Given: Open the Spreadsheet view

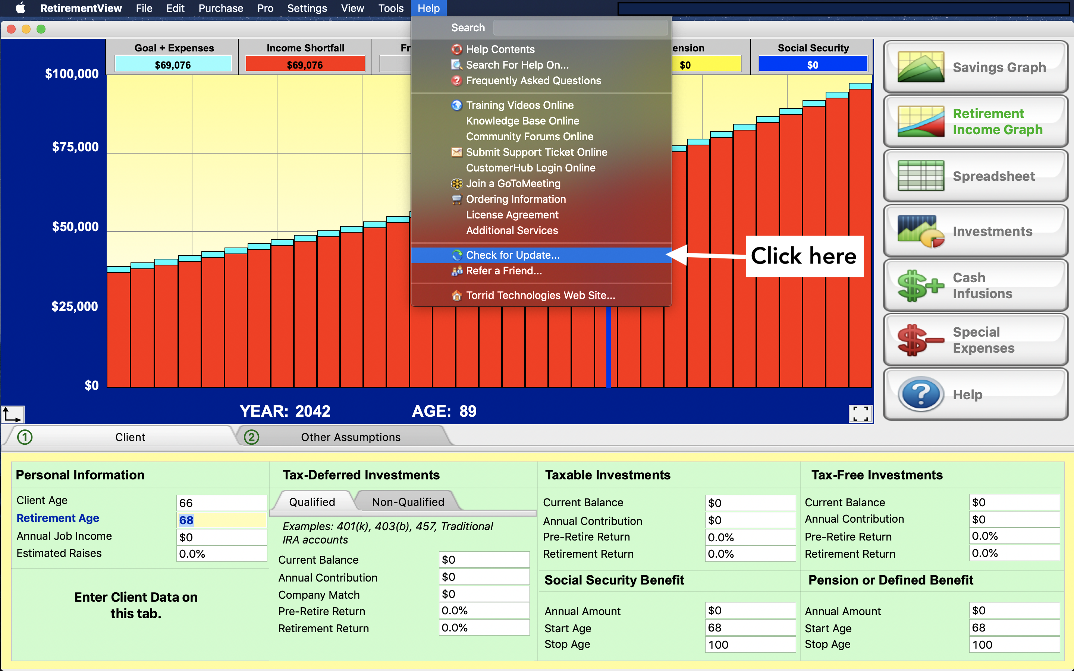Looking at the screenshot, I should coord(975,176).
